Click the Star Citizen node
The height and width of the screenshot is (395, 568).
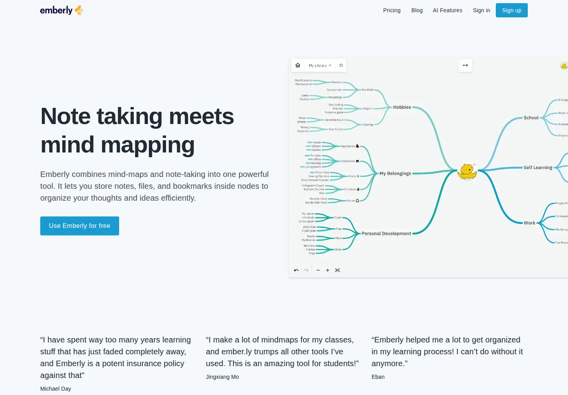[x=336, y=129]
